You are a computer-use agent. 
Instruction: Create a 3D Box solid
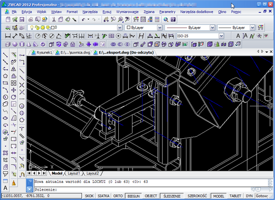click(8, 44)
